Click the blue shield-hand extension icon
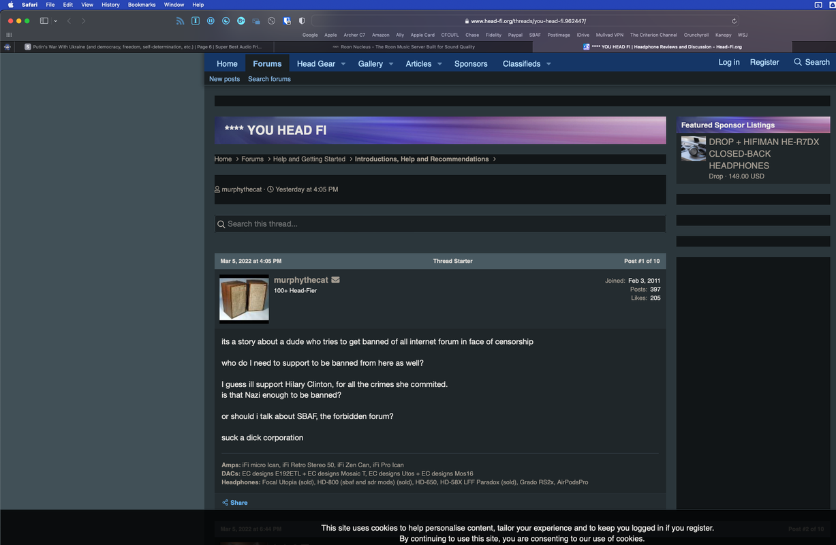The width and height of the screenshot is (836, 545). 287,21
